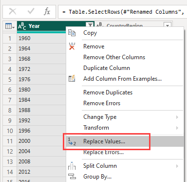187x182 pixels.
Task: Click the Remove column icon with red X
Action: (x=72, y=46)
